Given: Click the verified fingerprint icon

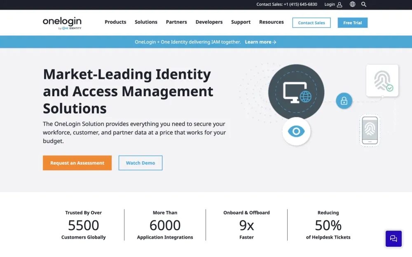Looking at the screenshot, I should point(382,80).
